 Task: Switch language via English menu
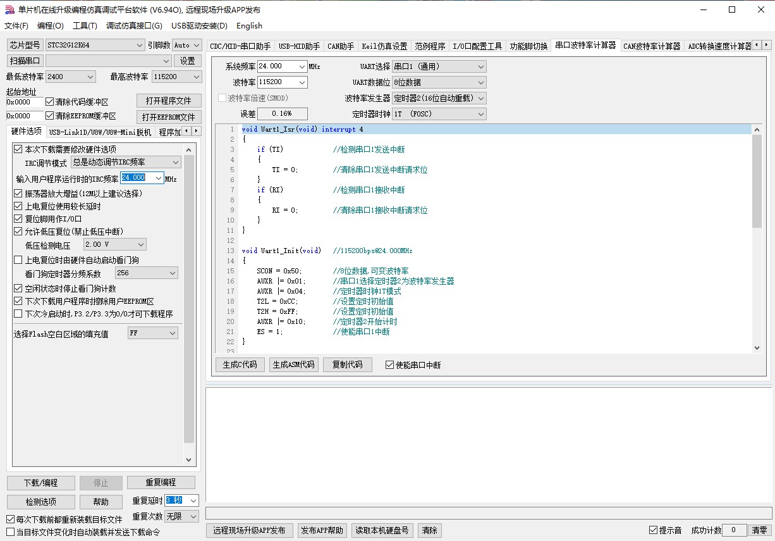tap(249, 26)
